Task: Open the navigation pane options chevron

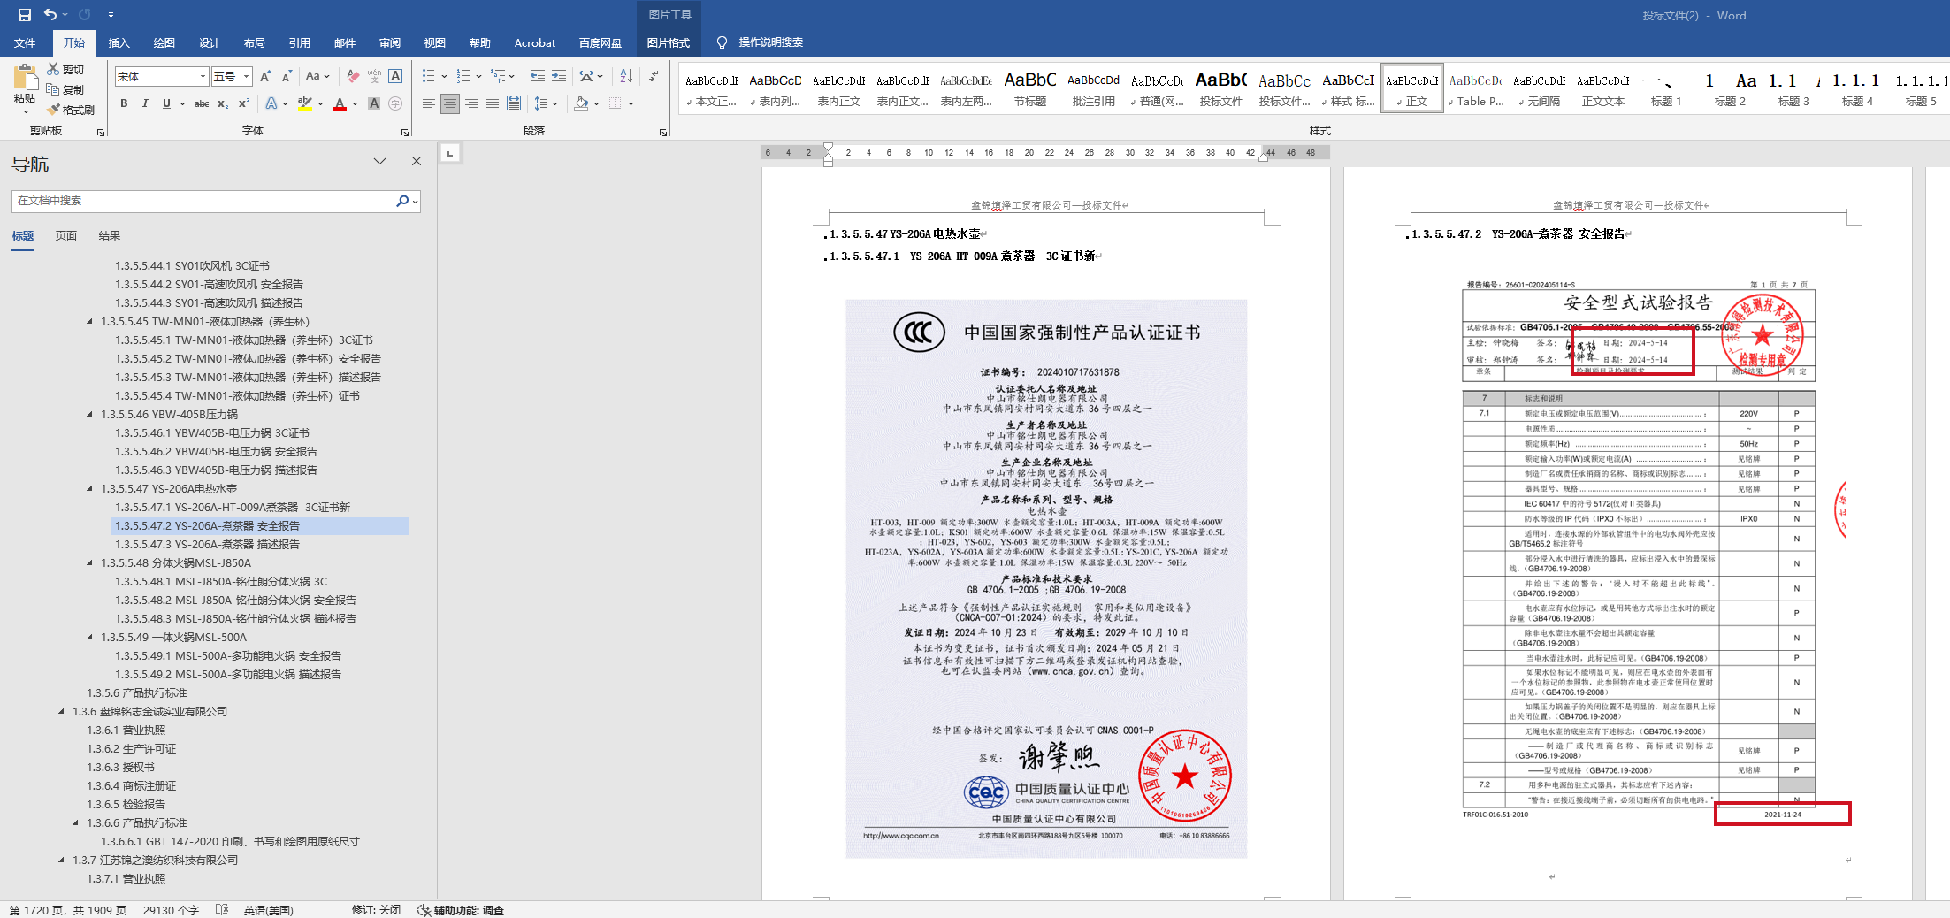Action: 380,161
